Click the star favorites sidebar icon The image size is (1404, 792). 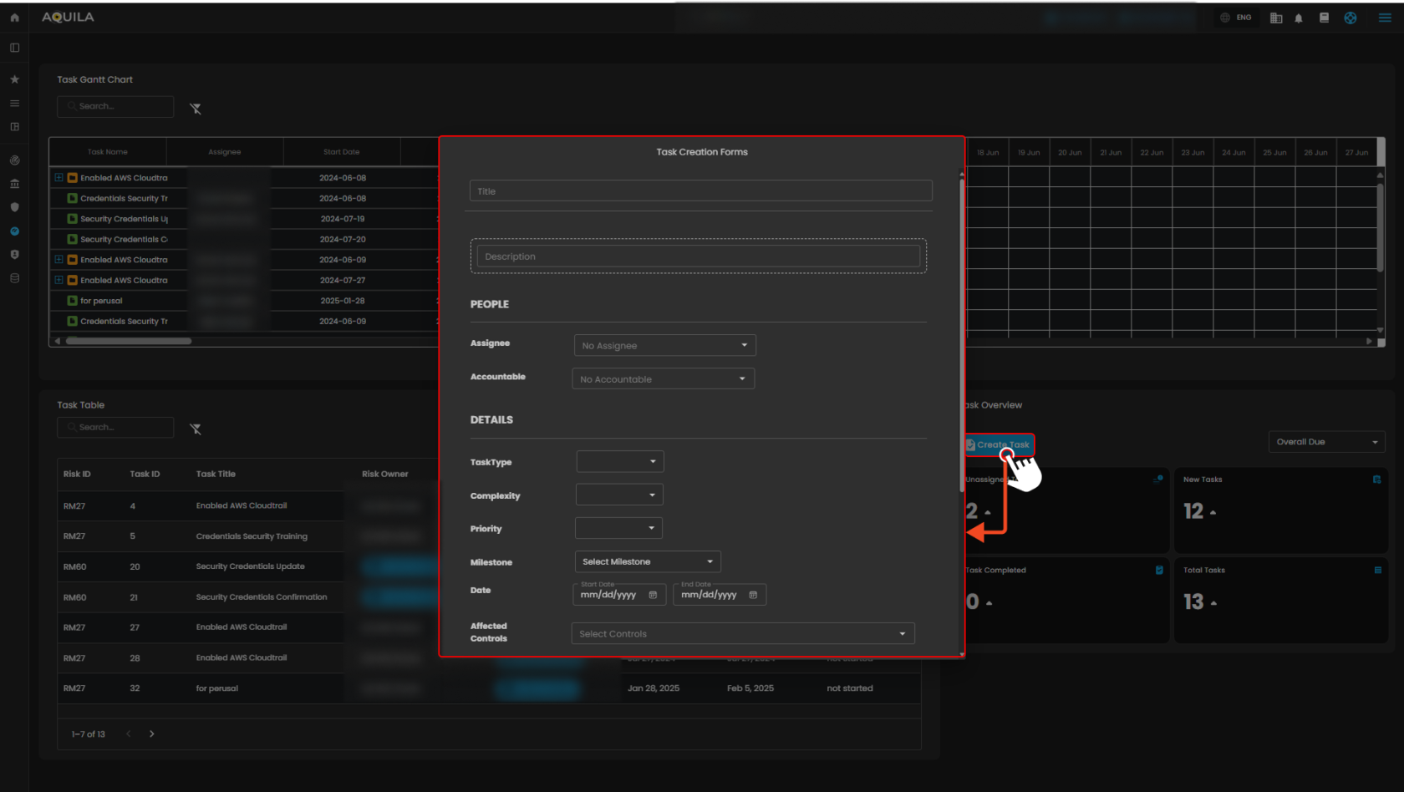click(14, 79)
